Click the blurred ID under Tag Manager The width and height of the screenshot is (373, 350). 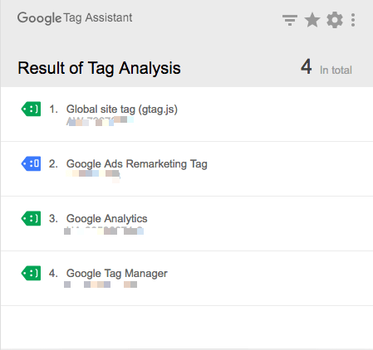click(101, 284)
